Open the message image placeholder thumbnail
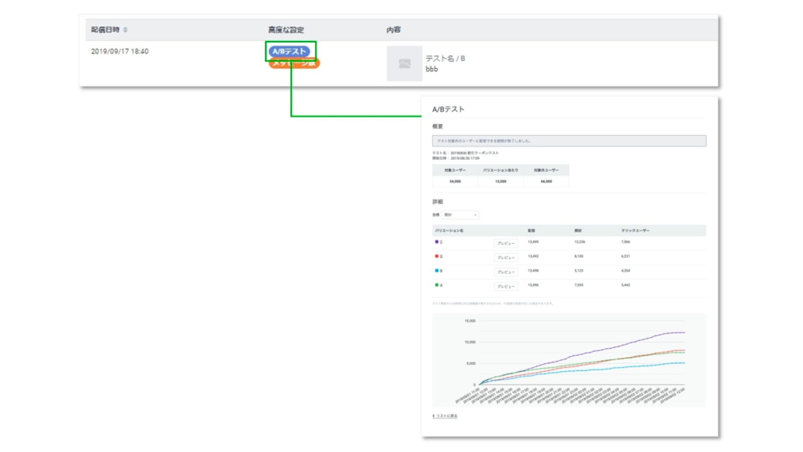 (x=404, y=64)
